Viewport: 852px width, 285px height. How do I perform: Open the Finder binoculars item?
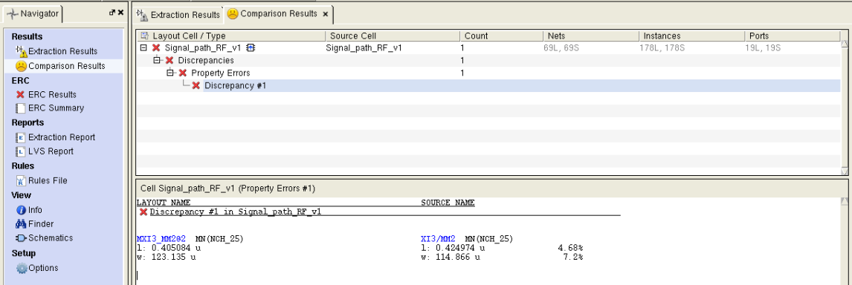pyautogui.click(x=36, y=223)
